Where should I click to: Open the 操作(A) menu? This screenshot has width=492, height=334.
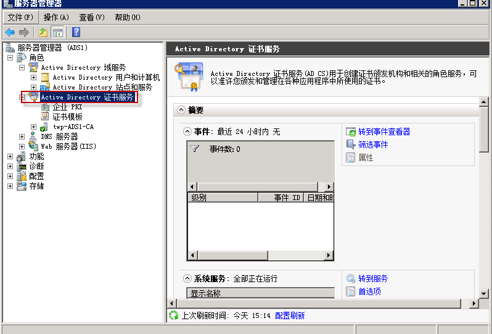pos(56,17)
